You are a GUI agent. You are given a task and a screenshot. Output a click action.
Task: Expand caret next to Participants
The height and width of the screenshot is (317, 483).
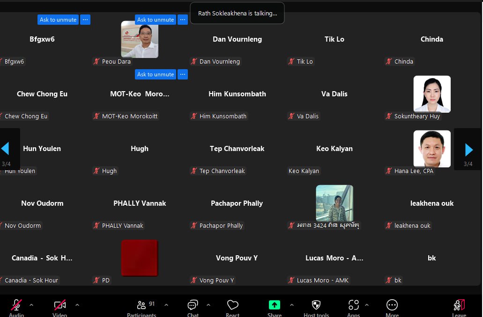click(166, 305)
